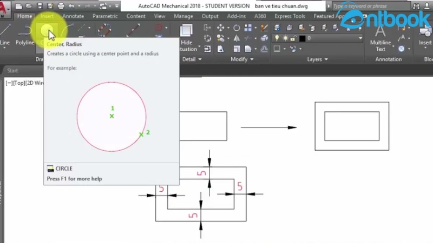This screenshot has height=243, width=433.
Task: Select the Fillet tool
Action: click(248, 49)
